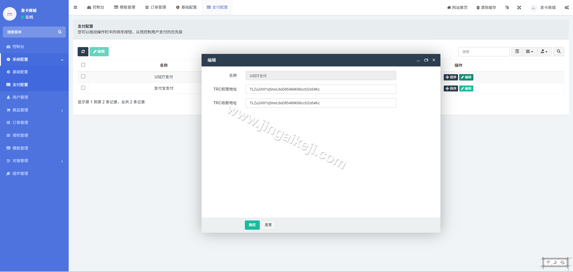Switch to the 订单管理 top tab

click(x=156, y=7)
